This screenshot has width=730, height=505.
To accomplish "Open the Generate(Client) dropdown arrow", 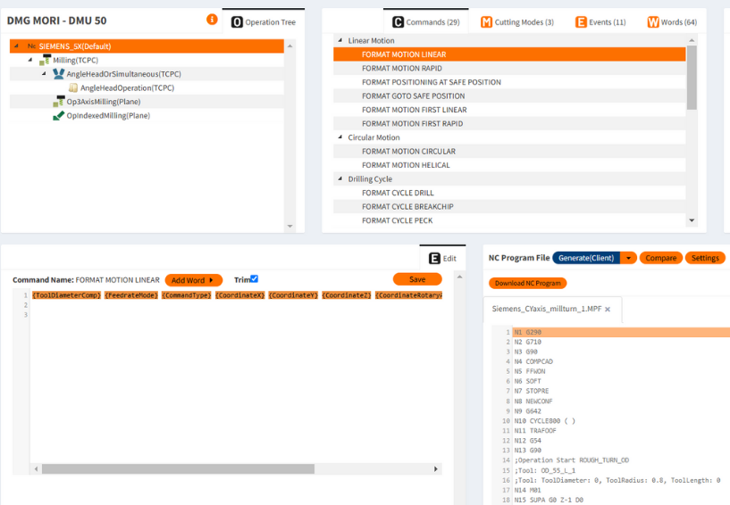I will 629,258.
